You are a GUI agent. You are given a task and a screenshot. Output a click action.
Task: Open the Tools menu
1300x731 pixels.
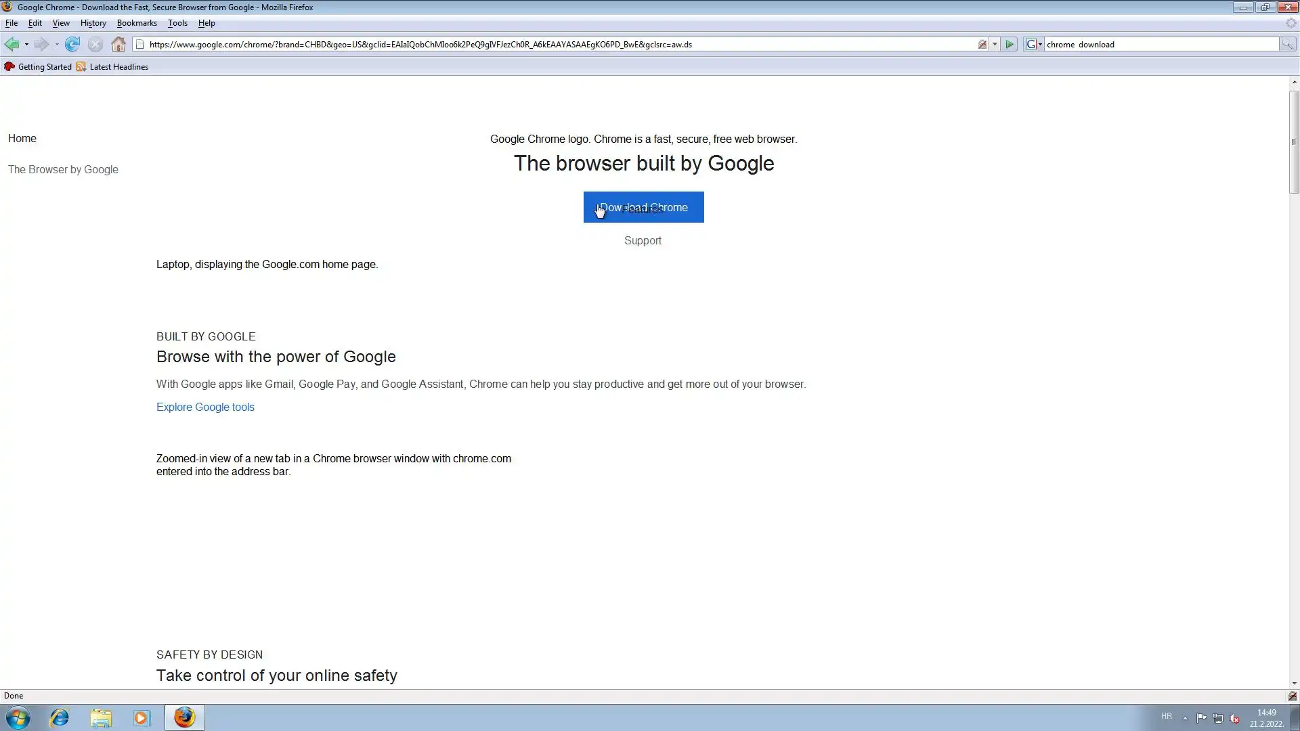(x=177, y=23)
